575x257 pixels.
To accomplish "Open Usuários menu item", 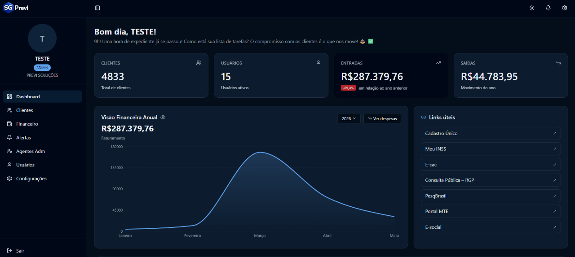I will [x=42, y=165].
